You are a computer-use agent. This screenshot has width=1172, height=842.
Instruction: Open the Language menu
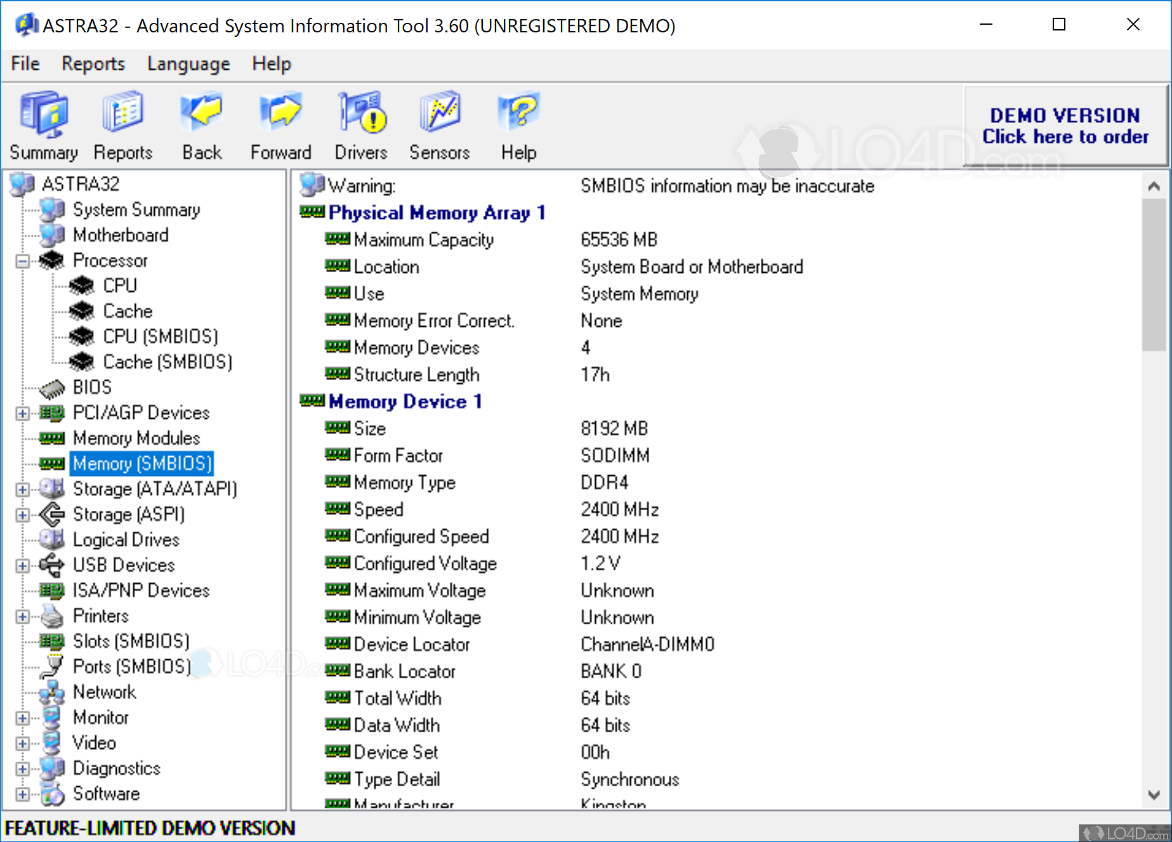pos(188,64)
